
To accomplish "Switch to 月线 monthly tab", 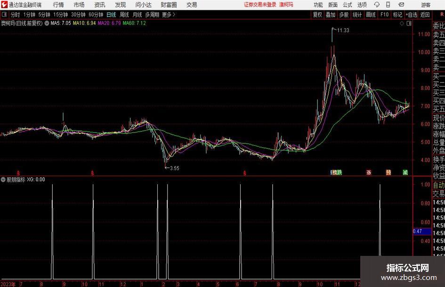I will coord(137,15).
